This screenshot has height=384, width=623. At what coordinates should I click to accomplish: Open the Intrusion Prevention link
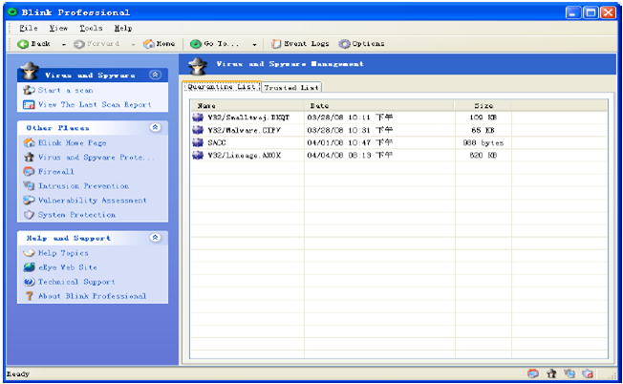point(83,186)
